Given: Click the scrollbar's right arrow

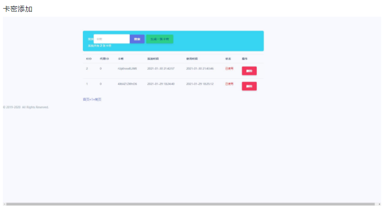Looking at the screenshot, I should [x=379, y=204].
